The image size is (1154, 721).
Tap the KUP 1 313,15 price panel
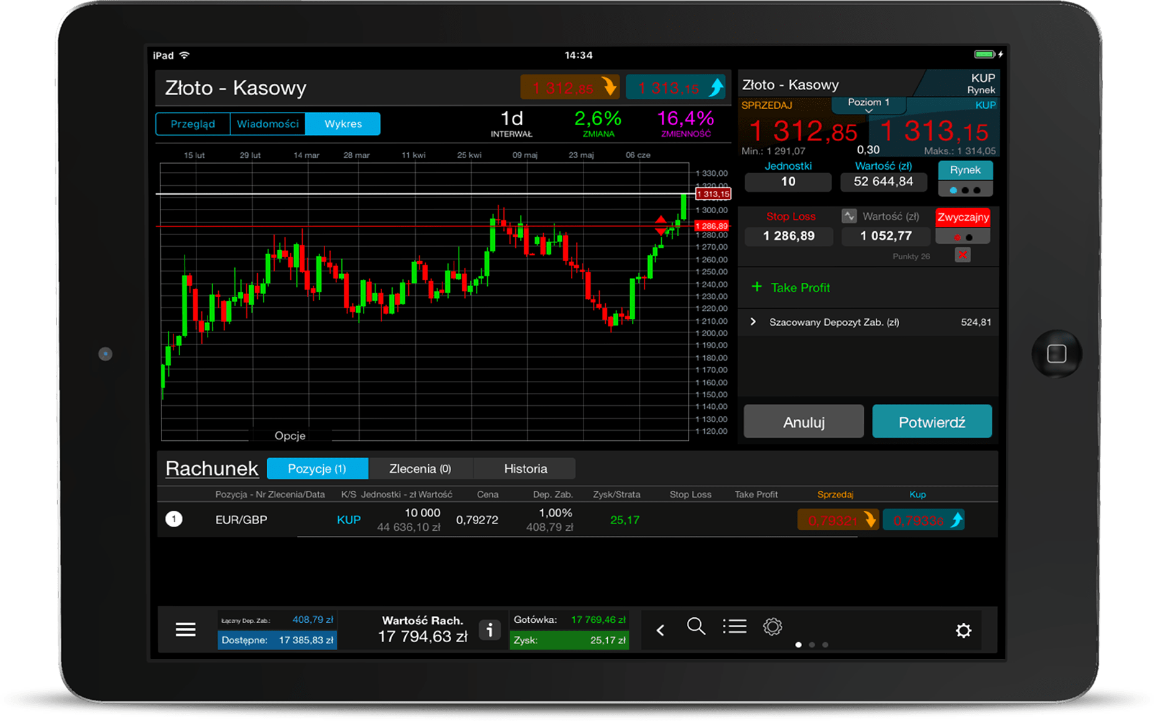pos(934,129)
